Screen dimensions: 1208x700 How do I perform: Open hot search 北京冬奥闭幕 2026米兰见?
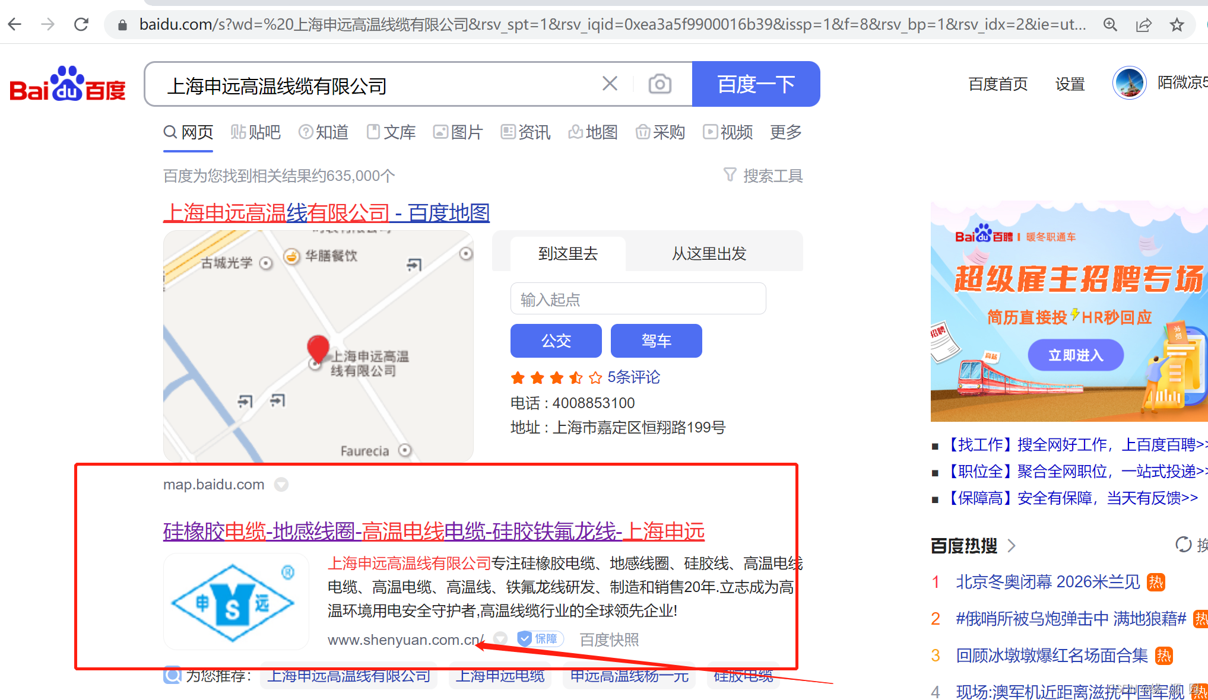click(1048, 581)
